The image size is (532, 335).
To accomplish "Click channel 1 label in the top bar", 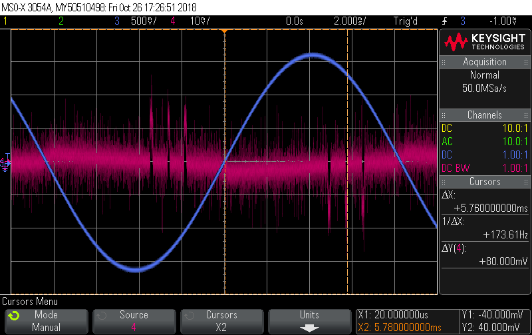I will point(5,21).
